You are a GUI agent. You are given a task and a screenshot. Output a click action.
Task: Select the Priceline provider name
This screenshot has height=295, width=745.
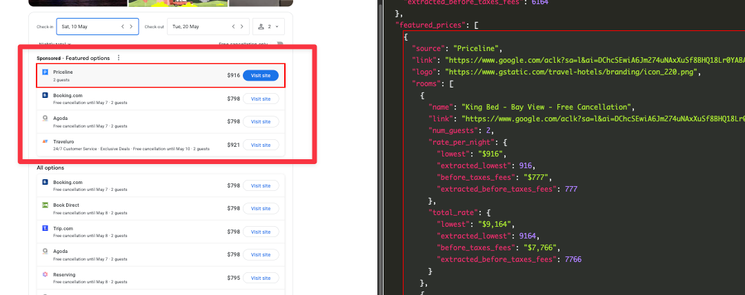click(x=63, y=72)
